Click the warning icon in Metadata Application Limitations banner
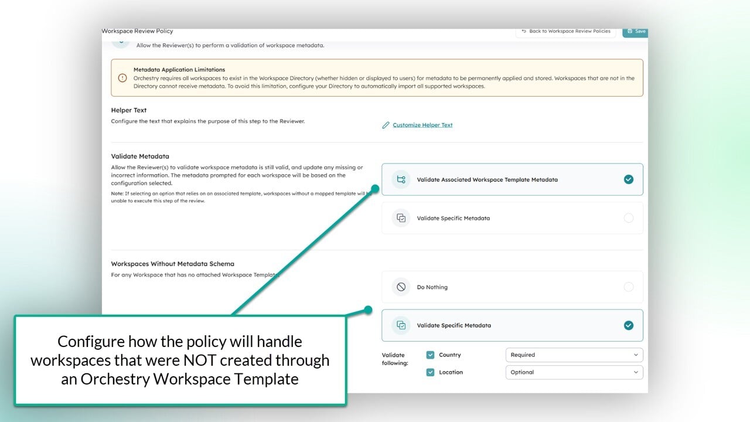The height and width of the screenshot is (422, 750). coord(122,78)
